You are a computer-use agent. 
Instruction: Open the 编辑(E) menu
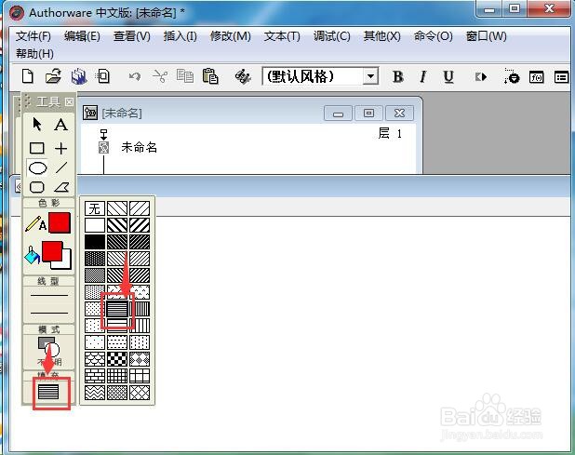(82, 36)
